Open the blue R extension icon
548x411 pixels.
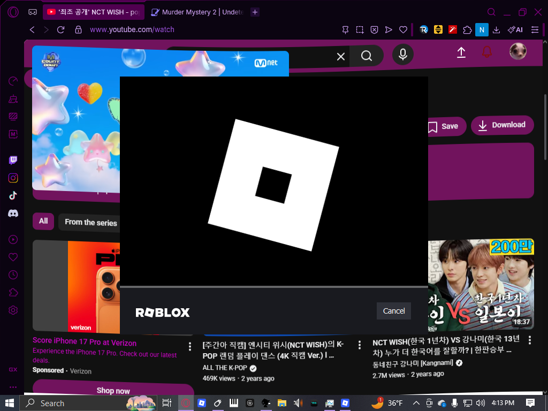point(424,30)
